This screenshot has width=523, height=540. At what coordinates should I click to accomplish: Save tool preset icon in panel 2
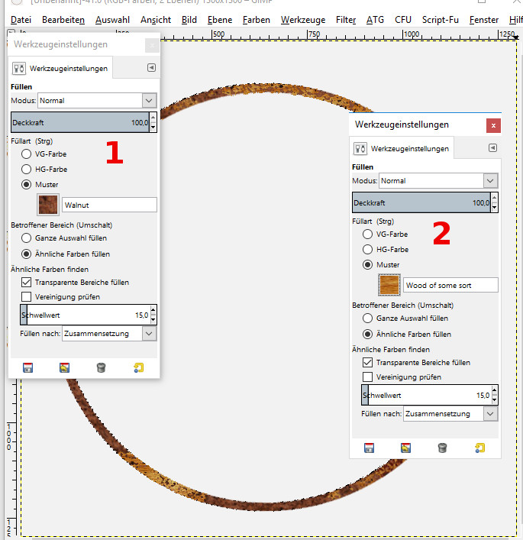(x=369, y=448)
